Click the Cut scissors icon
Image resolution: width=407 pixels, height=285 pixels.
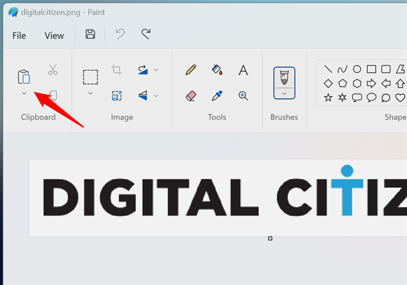[x=53, y=70]
